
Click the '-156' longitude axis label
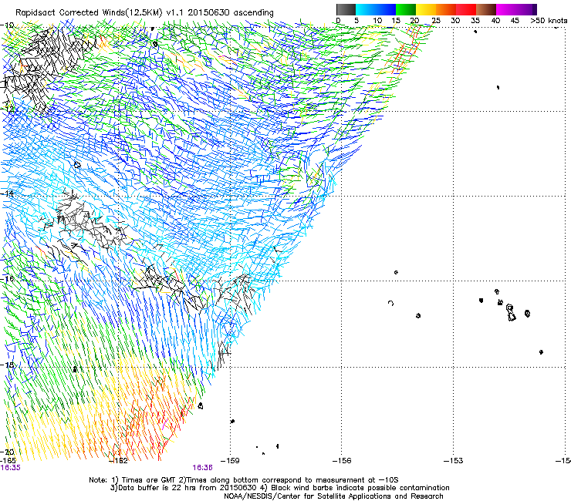342,461
